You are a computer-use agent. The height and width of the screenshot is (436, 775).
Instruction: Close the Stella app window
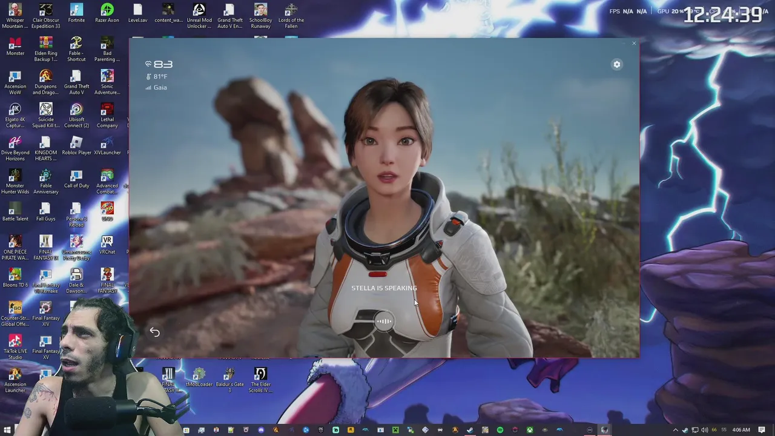(634, 44)
